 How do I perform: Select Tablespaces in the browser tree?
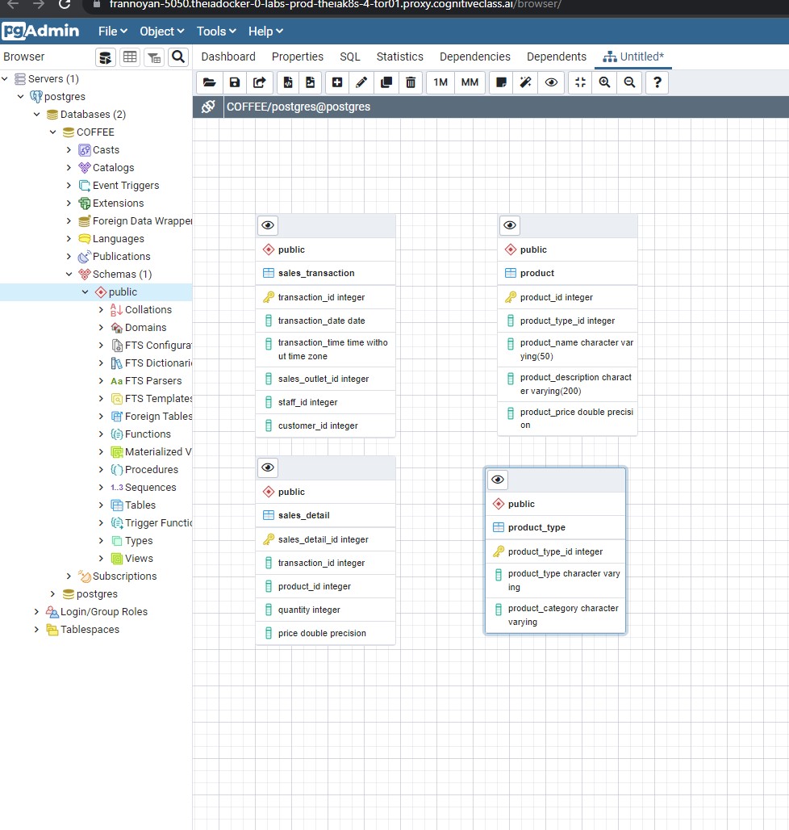click(90, 630)
